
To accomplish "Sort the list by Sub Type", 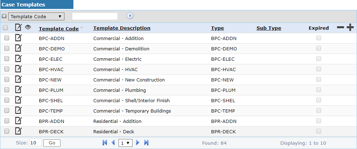I will (x=269, y=28).
